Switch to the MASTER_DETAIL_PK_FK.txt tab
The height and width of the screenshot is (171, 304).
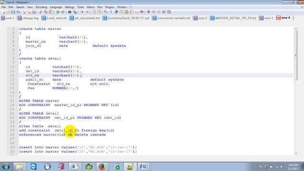pos(233,18)
